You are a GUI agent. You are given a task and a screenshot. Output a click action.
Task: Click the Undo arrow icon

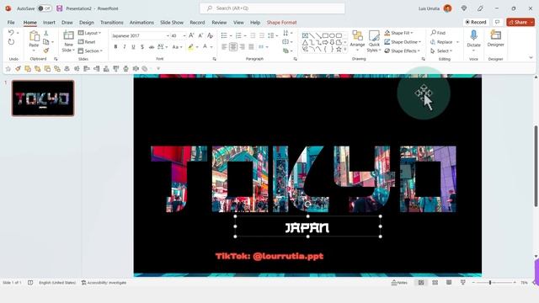point(11,33)
